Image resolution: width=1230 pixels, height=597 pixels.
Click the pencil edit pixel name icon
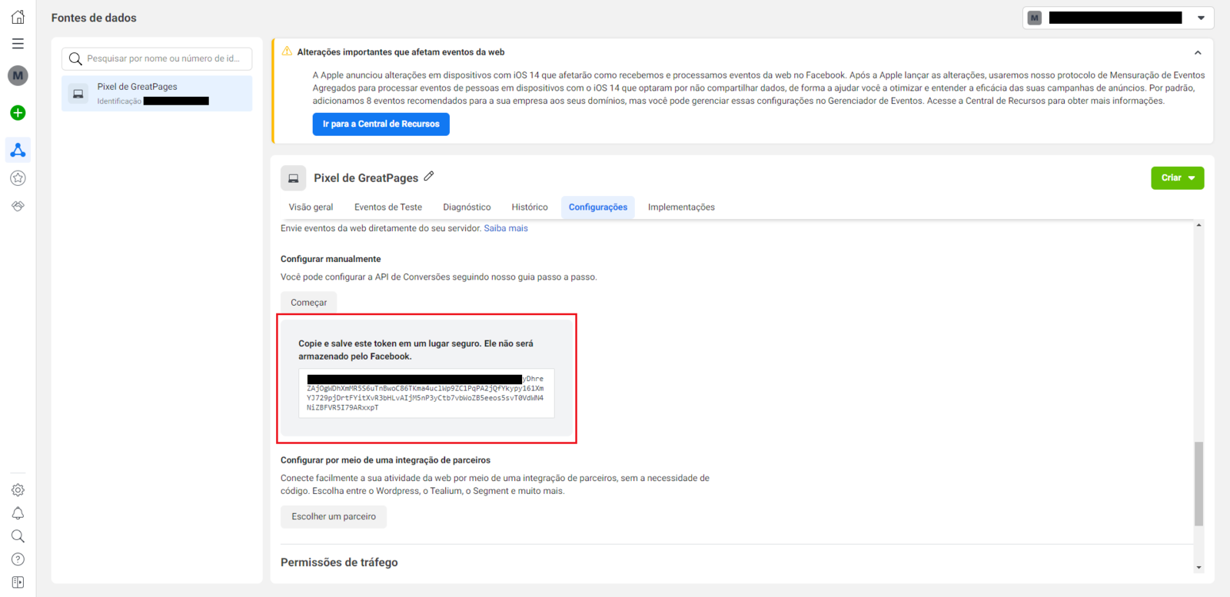[x=429, y=177]
